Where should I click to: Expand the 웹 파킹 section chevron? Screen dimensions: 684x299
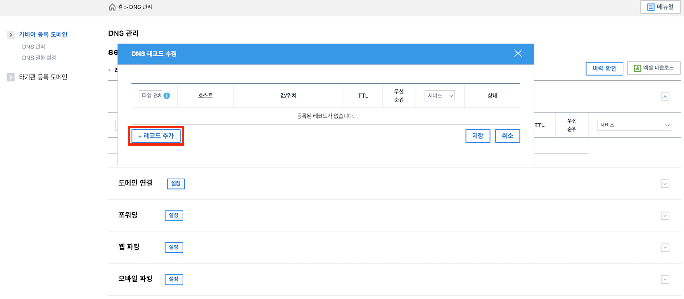coord(665,247)
